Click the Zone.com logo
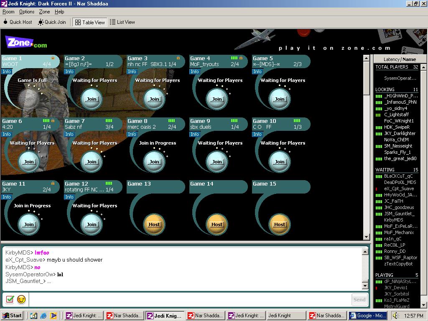Image resolution: width=428 pixels, height=321 pixels. [26, 43]
